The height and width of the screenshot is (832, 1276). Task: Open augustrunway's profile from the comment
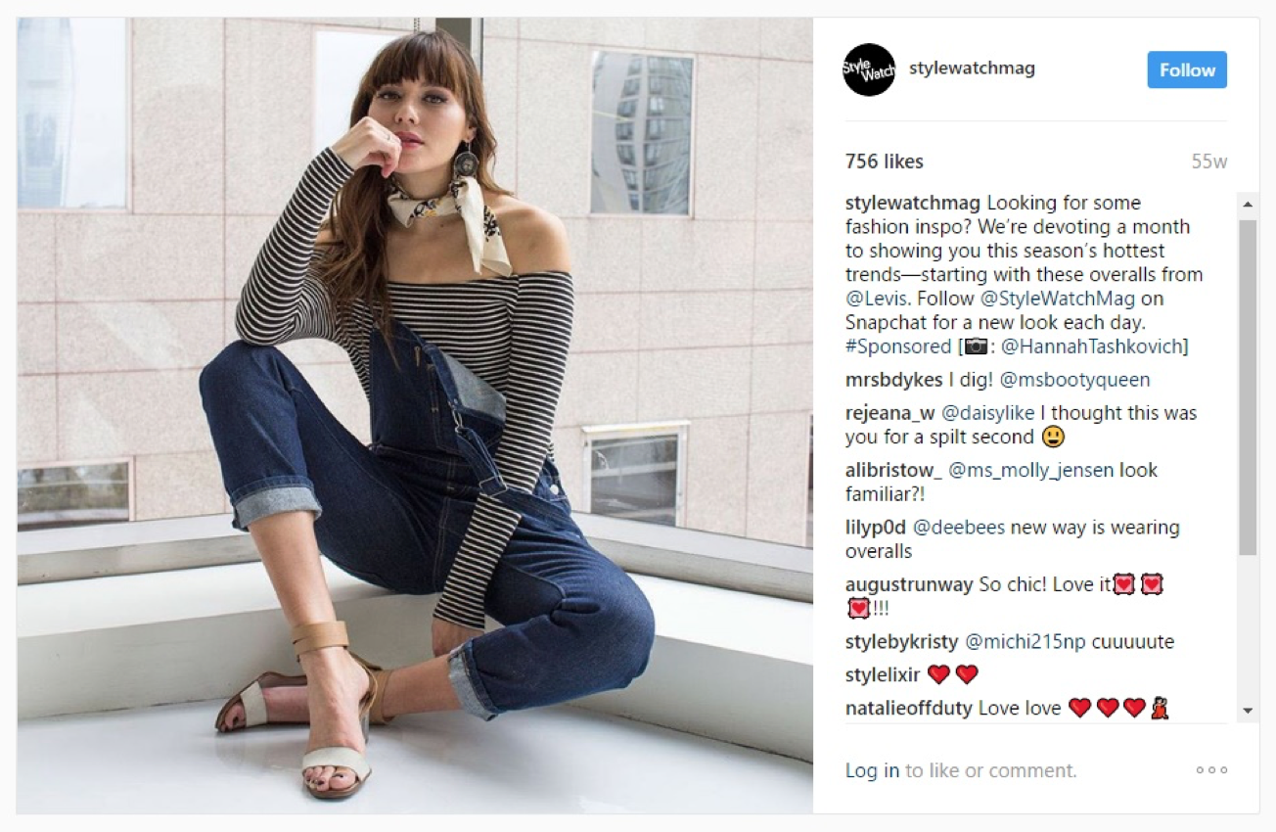(x=909, y=585)
